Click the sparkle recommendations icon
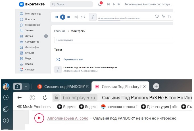This screenshot has height=131, width=194. pos(163,17)
